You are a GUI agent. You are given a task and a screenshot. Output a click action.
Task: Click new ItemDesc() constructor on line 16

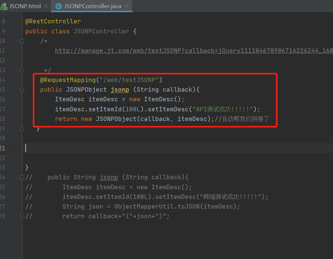point(155,99)
